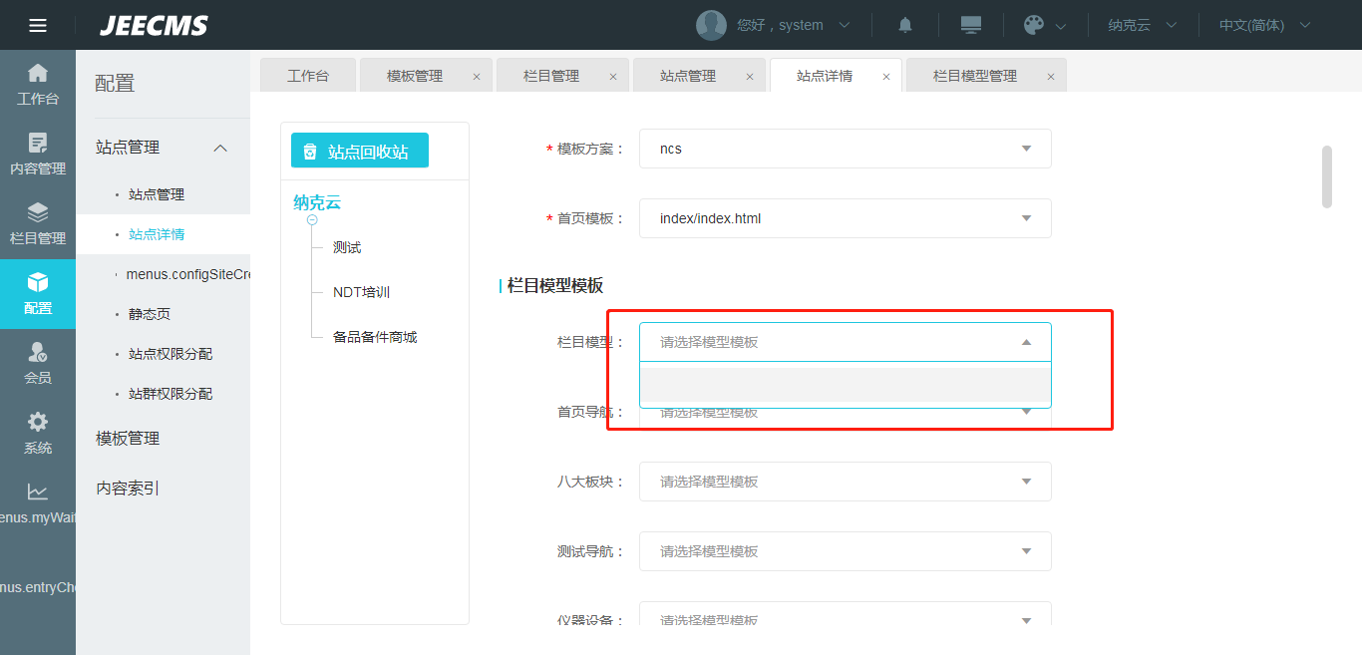This screenshot has width=1362, height=655.
Task: Select 静态页 in the config menu
Action: (150, 314)
